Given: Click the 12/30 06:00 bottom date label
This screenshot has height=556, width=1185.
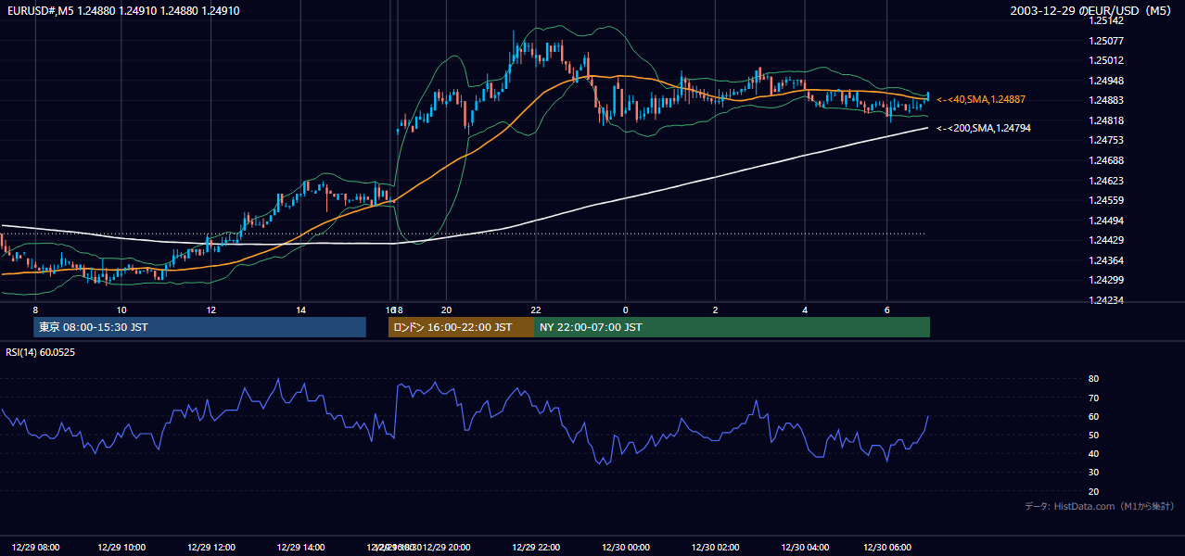Looking at the screenshot, I should (x=887, y=547).
